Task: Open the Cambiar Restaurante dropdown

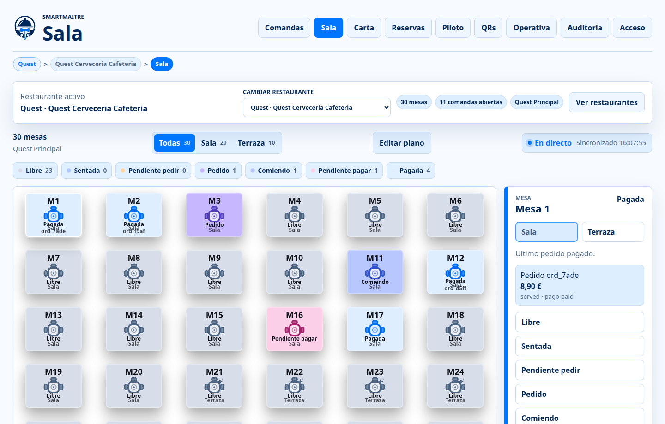Action: click(x=317, y=107)
